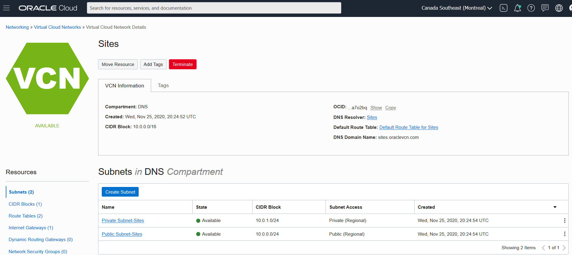Go to next page of subnets
The image size is (572, 255).
click(x=564, y=248)
